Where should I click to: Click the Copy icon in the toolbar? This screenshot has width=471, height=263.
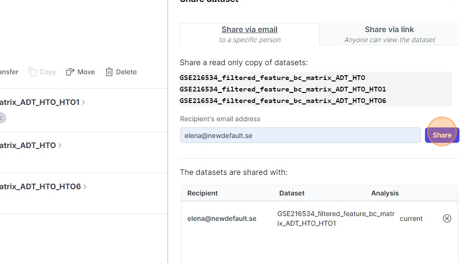click(33, 72)
